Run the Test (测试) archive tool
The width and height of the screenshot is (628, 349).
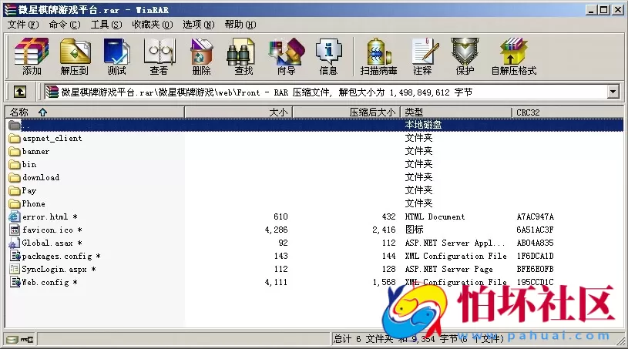pos(116,56)
